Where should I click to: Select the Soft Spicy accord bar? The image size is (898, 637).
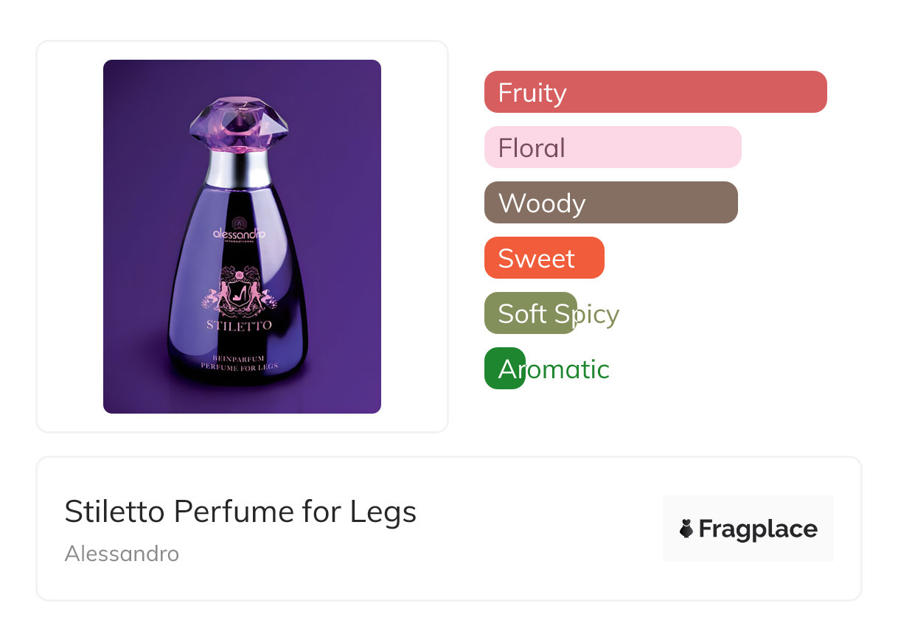[x=531, y=313]
